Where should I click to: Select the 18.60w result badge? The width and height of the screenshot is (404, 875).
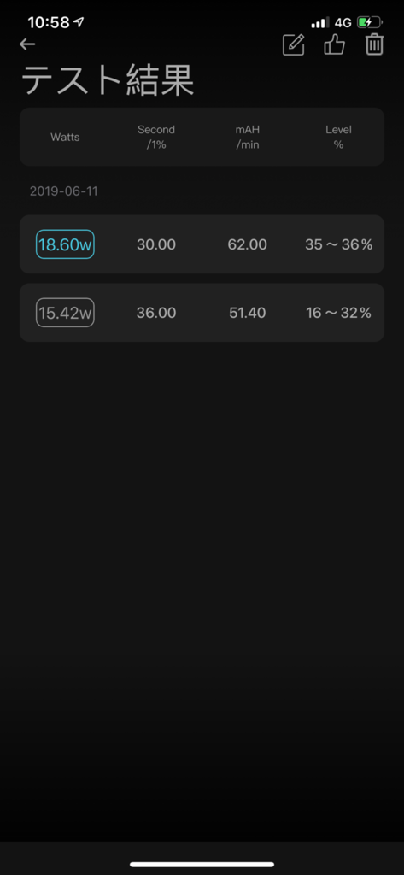pyautogui.click(x=65, y=244)
